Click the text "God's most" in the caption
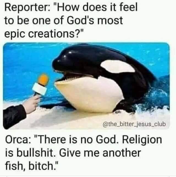176x177 pixels. pos(95,20)
